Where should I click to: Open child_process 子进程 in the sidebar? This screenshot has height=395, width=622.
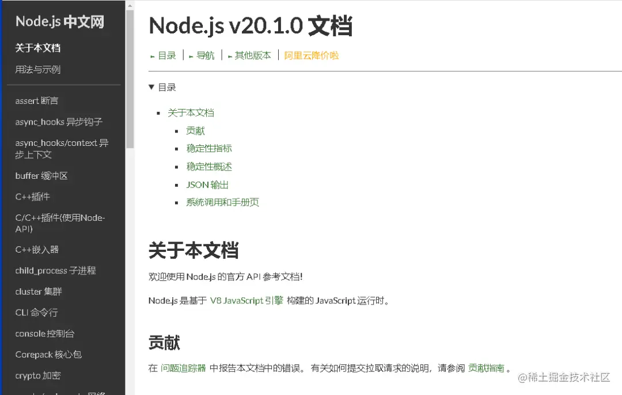[x=55, y=270]
